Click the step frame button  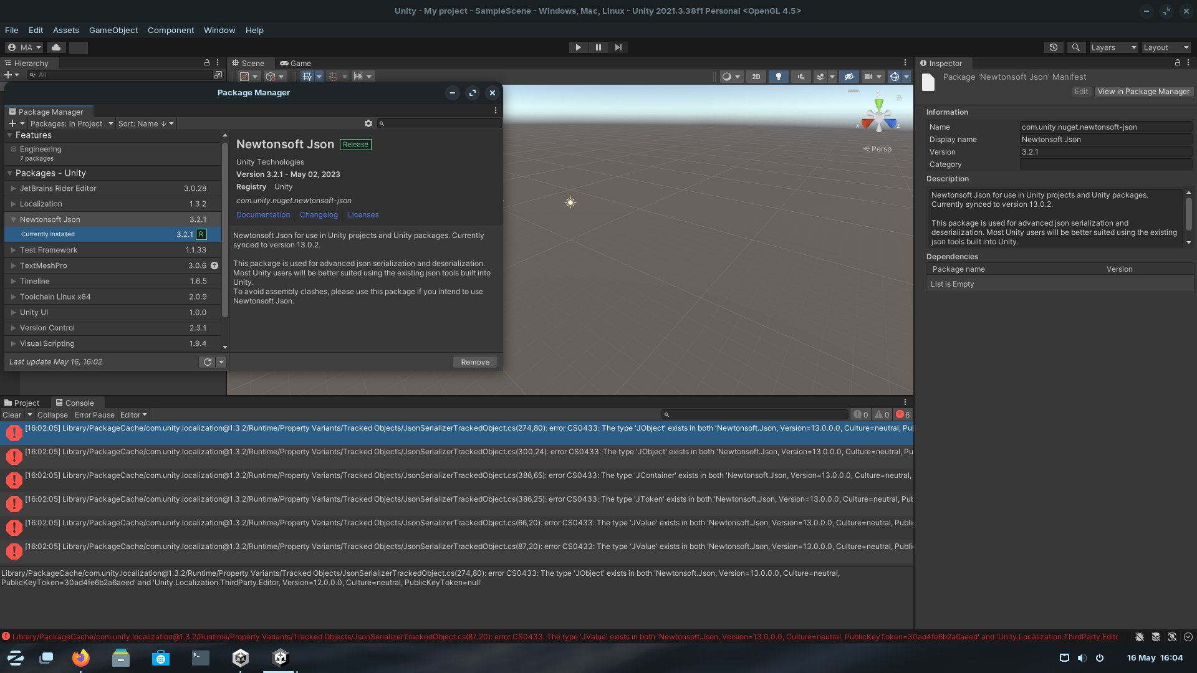pyautogui.click(x=618, y=47)
